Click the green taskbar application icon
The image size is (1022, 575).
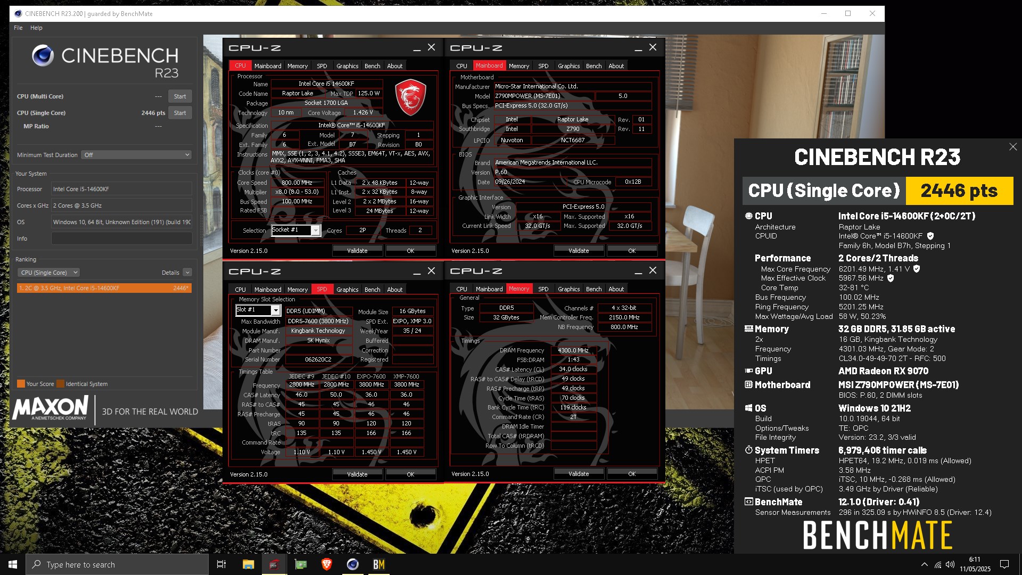pos(300,564)
